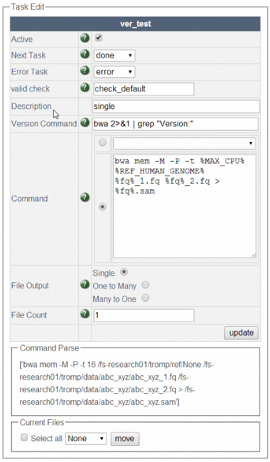Open the Next Task dropdown showing done

(x=114, y=55)
